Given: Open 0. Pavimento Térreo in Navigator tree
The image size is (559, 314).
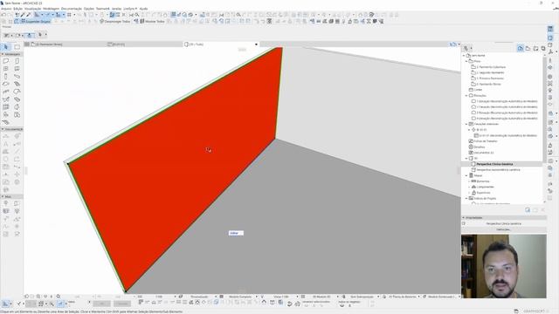Looking at the screenshot, I should (489, 84).
